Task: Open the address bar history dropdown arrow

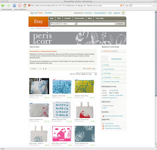Action: pos(124,5)
